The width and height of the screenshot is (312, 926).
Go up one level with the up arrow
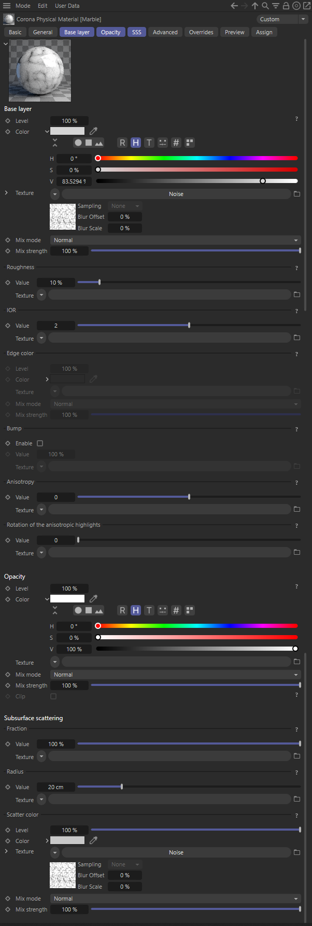click(255, 6)
